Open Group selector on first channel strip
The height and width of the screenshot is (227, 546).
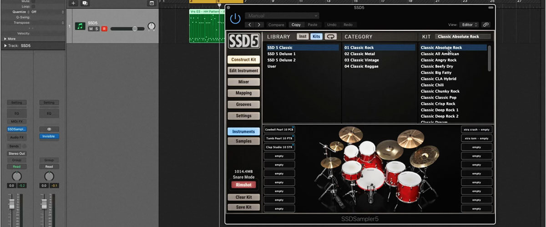point(16,160)
